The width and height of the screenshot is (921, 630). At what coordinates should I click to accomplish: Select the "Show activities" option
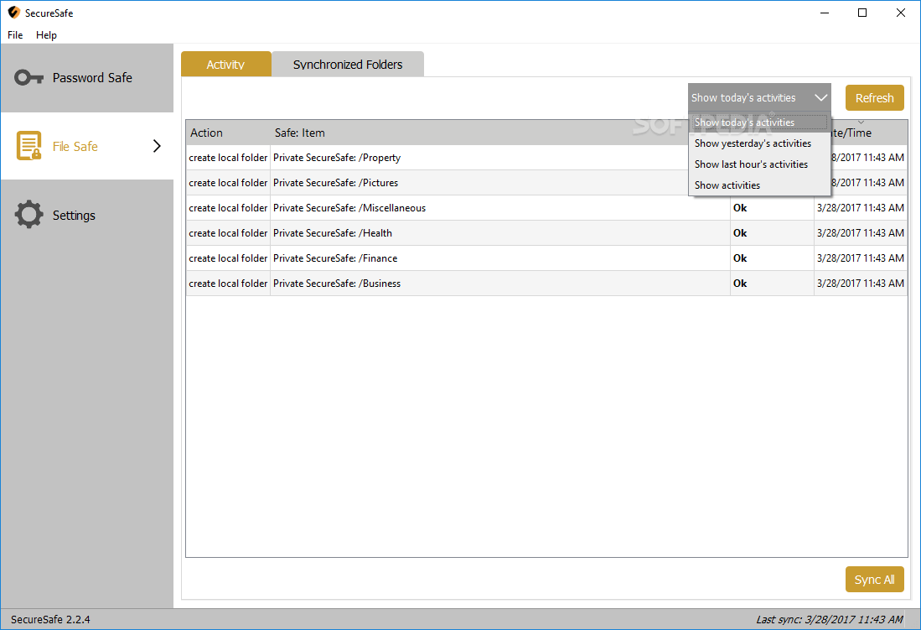759,185
